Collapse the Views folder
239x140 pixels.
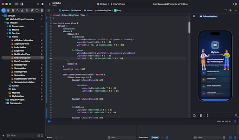[7, 37]
